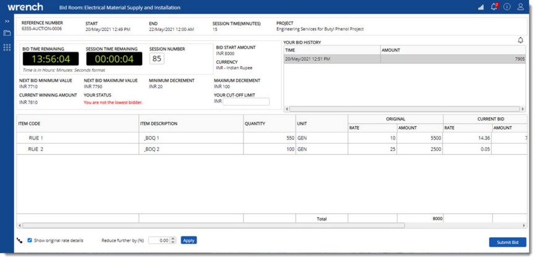Open the apps grid icon in the sidebar

(x=7, y=47)
